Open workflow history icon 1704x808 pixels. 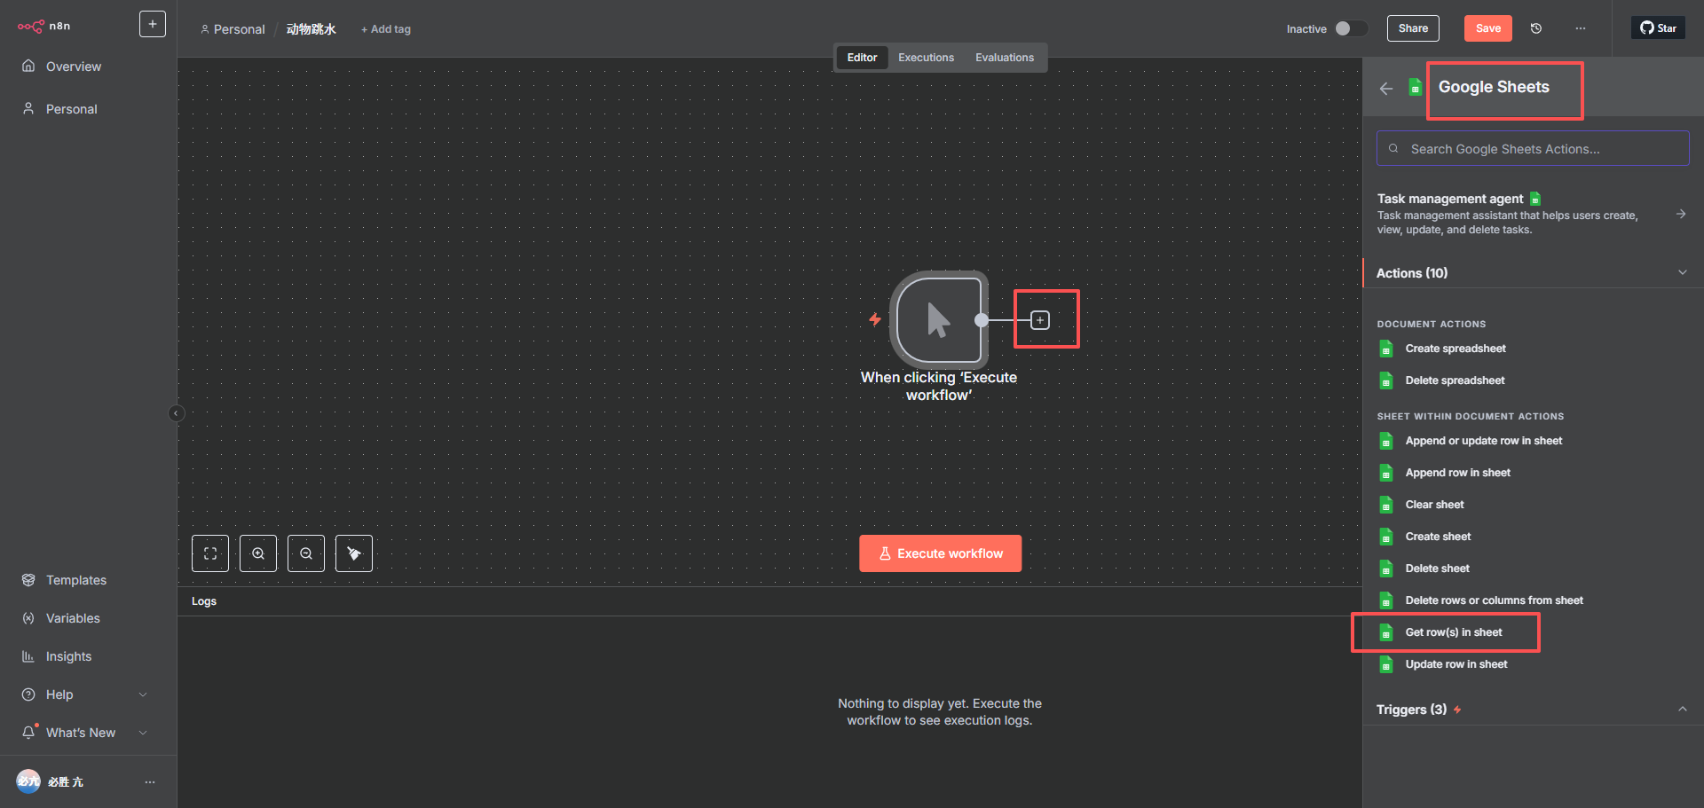click(1536, 28)
